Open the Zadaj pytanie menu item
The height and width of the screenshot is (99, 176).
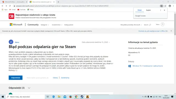69,25
